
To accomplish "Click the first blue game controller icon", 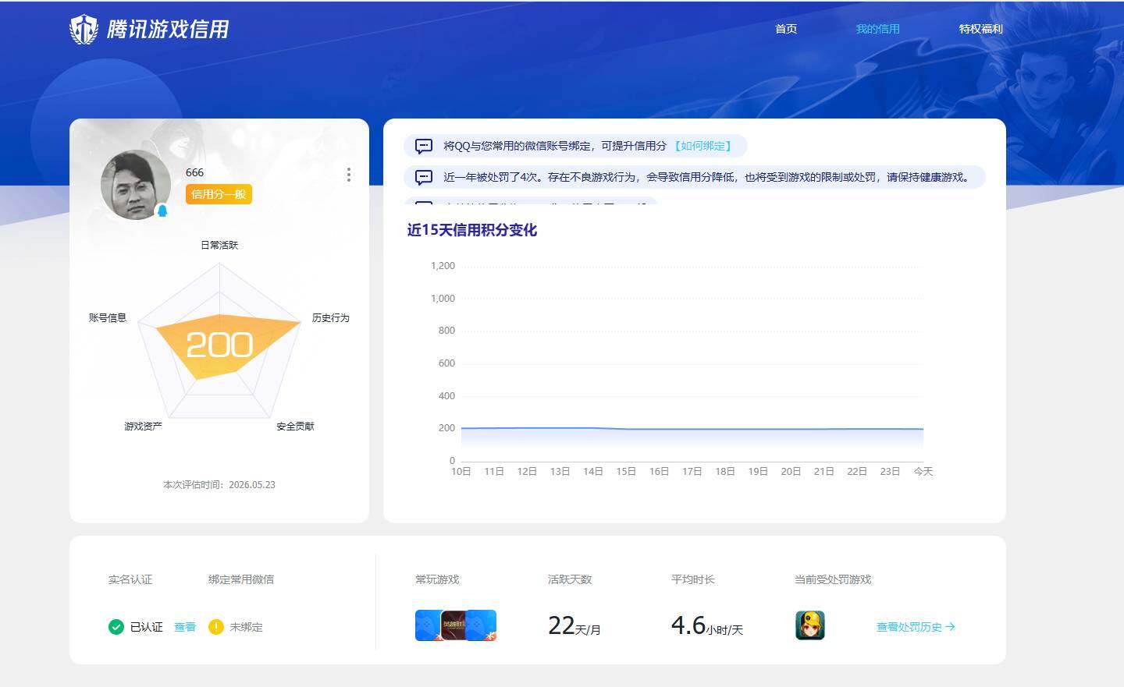I will (x=428, y=625).
